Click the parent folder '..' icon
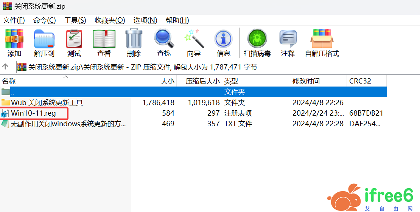420x212 pixels. 5,92
